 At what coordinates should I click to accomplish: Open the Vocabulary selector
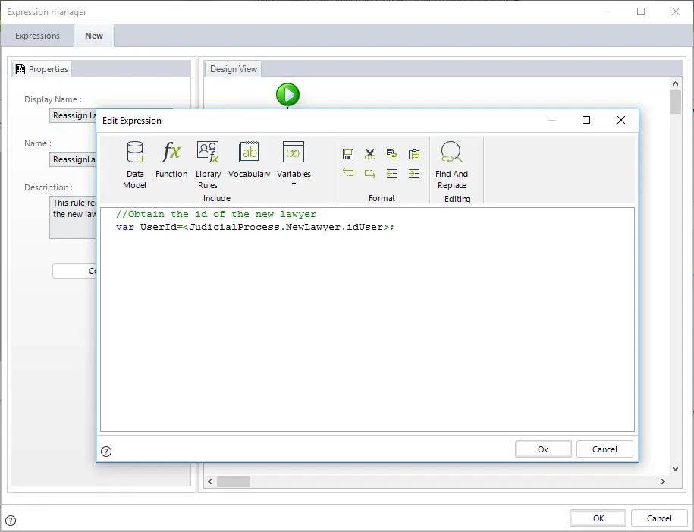[250, 159]
